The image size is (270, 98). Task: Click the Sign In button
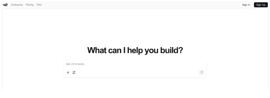[246, 5]
